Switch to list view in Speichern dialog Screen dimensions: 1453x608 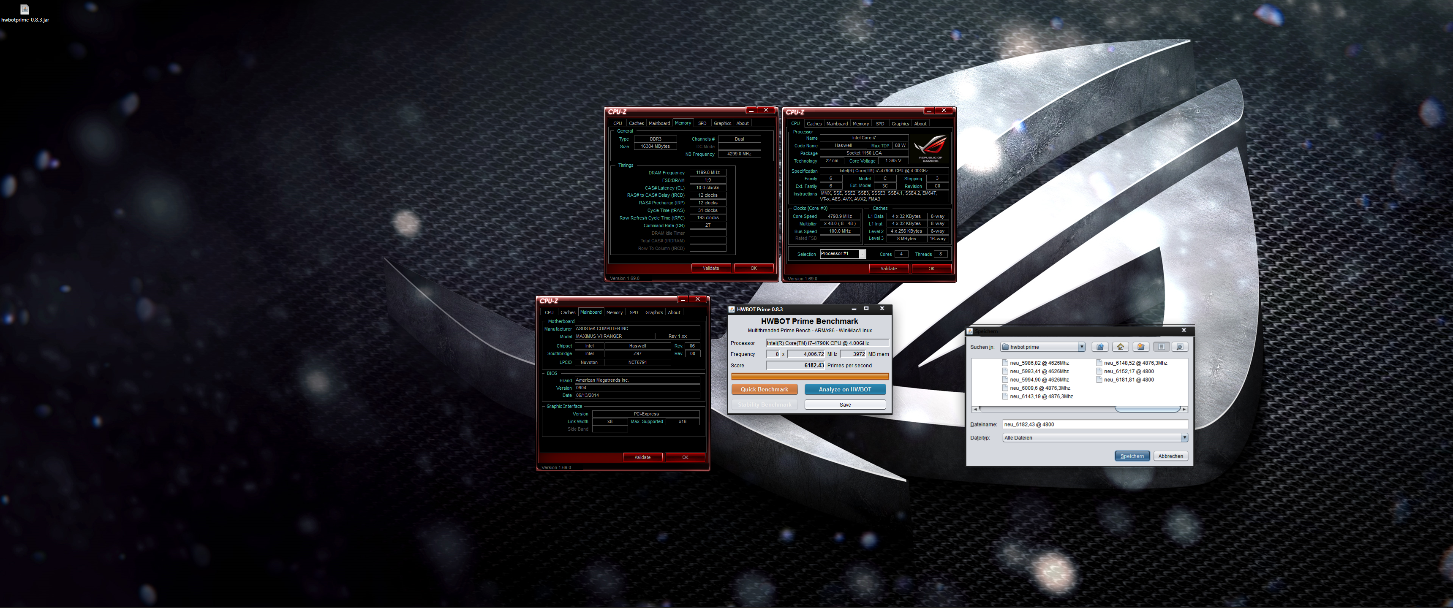[1161, 347]
